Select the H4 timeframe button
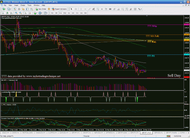Viewport: 190px width, 138px height. (73, 13)
